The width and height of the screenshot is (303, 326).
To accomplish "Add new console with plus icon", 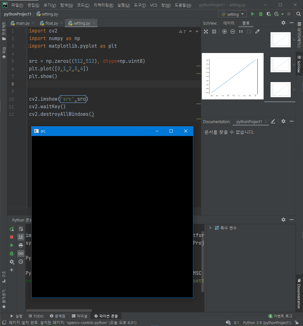I will coord(12,270).
